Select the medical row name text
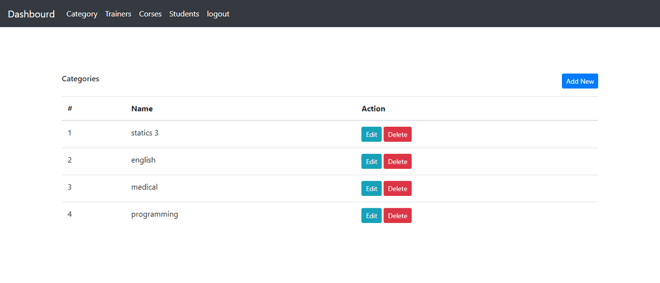This screenshot has width=660, height=283. click(x=144, y=187)
